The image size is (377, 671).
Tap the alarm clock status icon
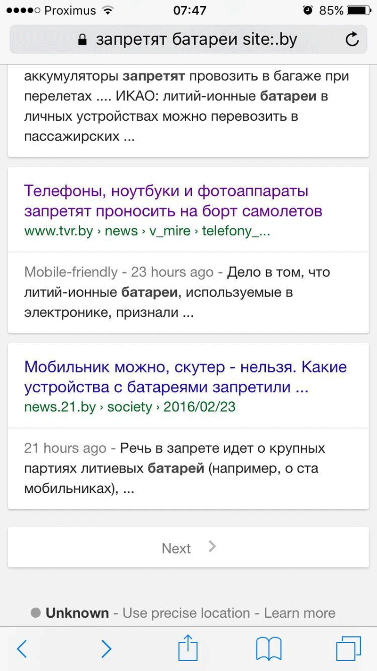click(308, 10)
